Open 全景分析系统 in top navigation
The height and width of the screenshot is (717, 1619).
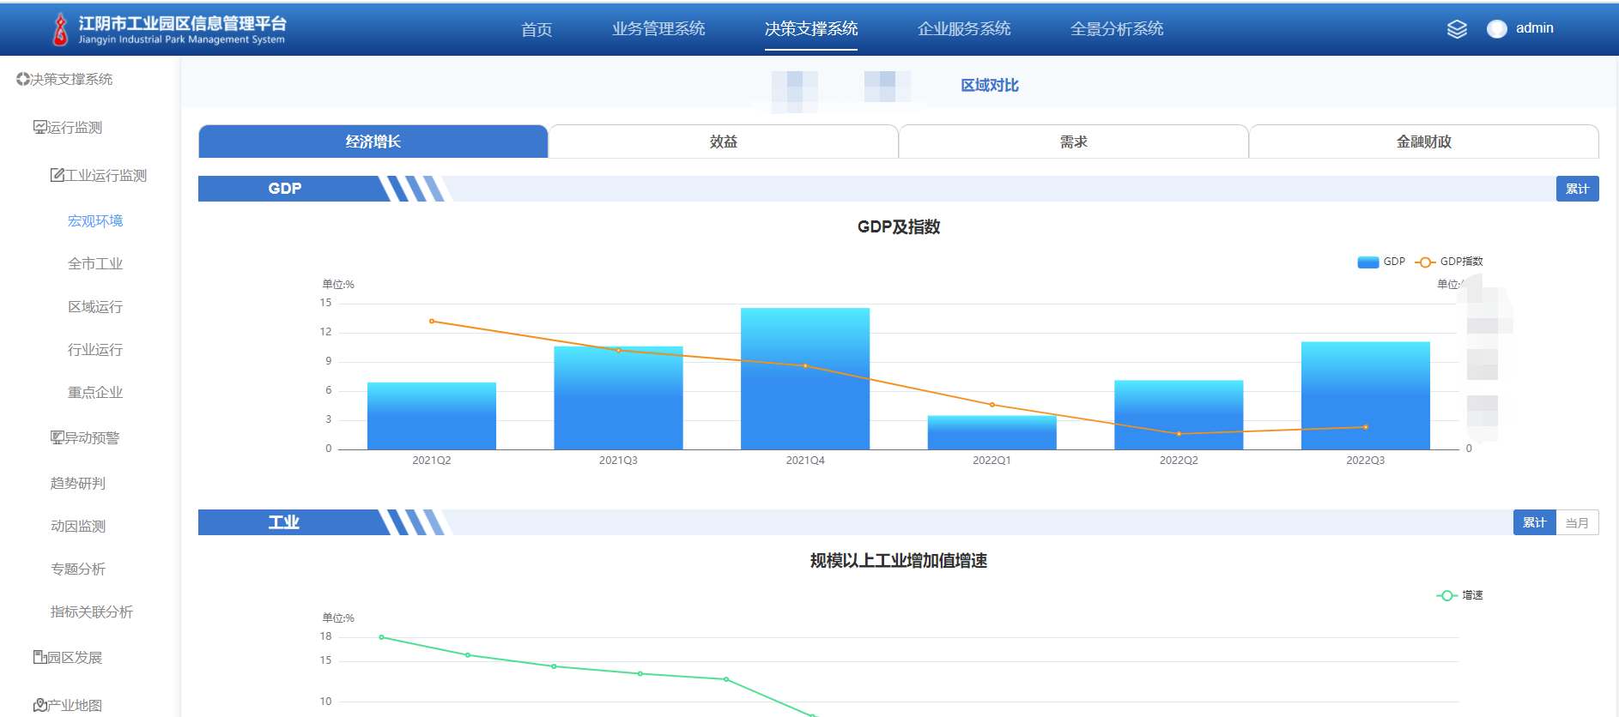pyautogui.click(x=1117, y=29)
